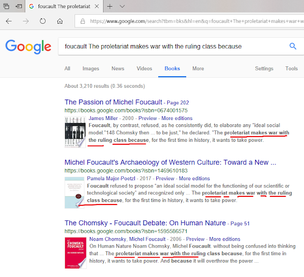Open 'The Chomsky - Foucault Debate' result
Screen dimensions: 304x277
point(145,223)
